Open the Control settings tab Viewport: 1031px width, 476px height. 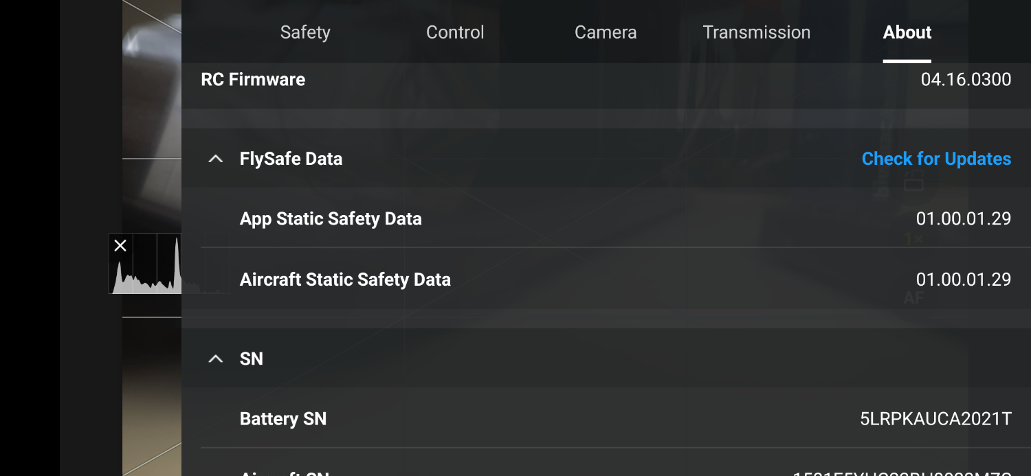tap(455, 32)
